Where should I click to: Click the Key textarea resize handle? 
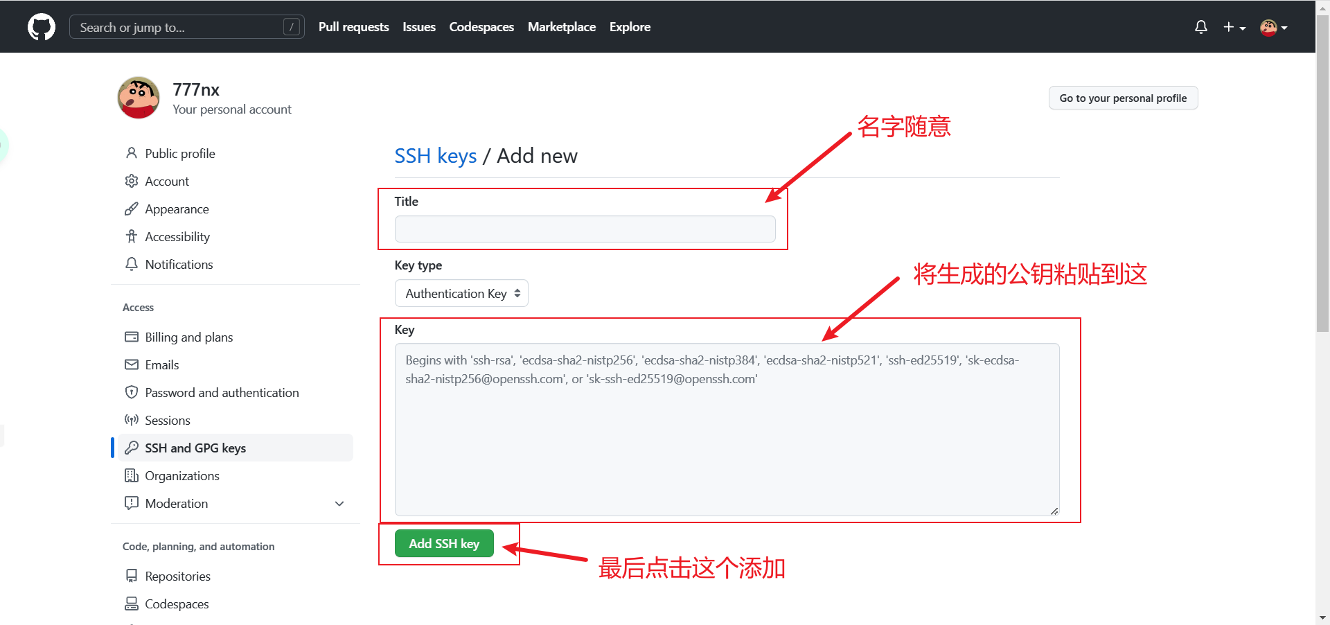pyautogui.click(x=1054, y=511)
